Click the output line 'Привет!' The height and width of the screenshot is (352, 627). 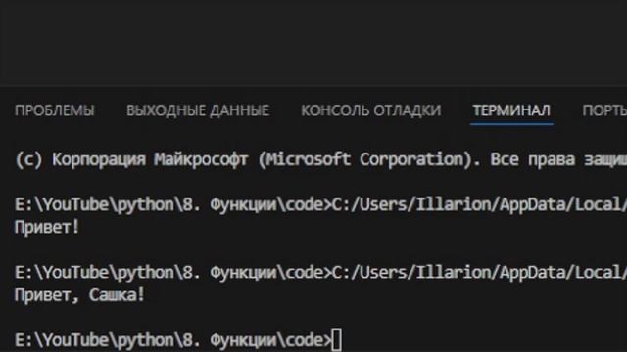tap(47, 228)
